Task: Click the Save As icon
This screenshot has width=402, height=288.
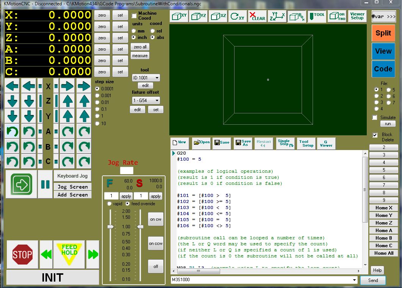Action: point(242,143)
